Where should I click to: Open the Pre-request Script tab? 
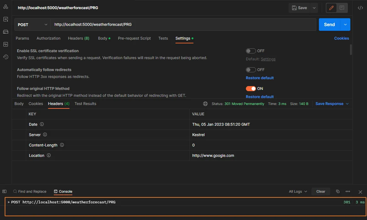pyautogui.click(x=134, y=38)
